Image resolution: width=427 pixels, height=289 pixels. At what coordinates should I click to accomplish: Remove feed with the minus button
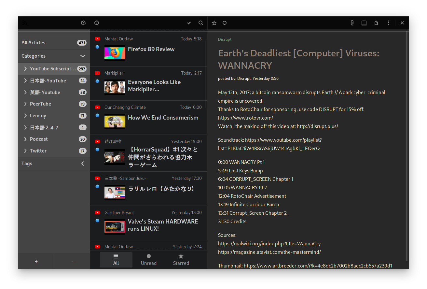click(x=72, y=262)
